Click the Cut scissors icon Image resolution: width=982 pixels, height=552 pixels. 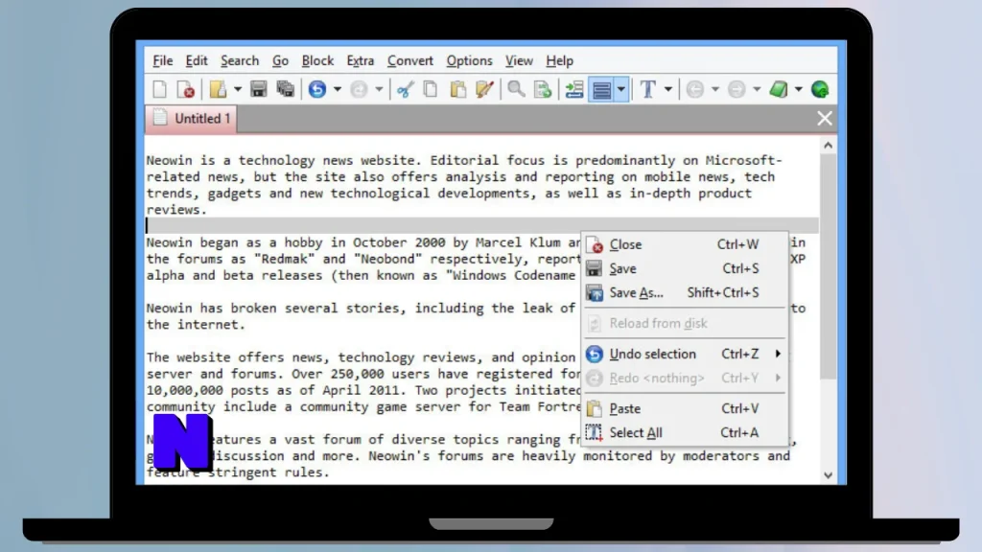point(405,89)
